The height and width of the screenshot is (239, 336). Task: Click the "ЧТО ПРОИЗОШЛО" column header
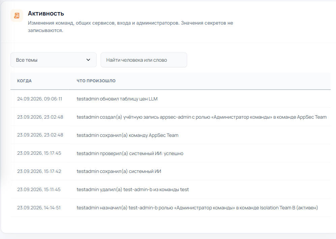point(96,81)
